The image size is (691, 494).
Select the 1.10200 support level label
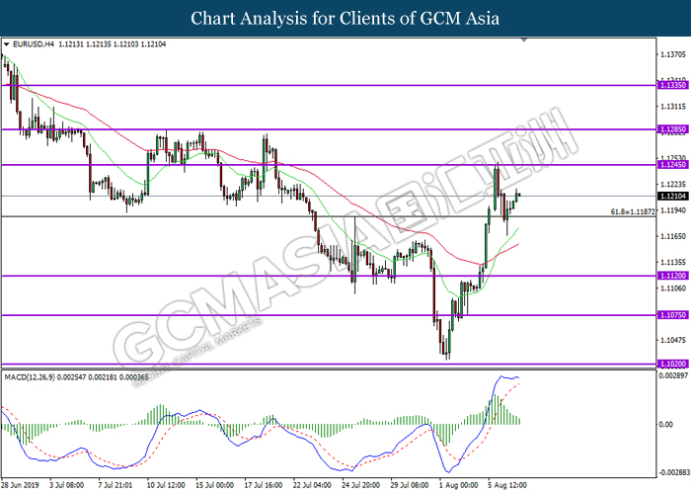point(672,364)
